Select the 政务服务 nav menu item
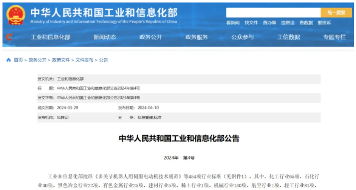356x190 pixels. (x=197, y=37)
